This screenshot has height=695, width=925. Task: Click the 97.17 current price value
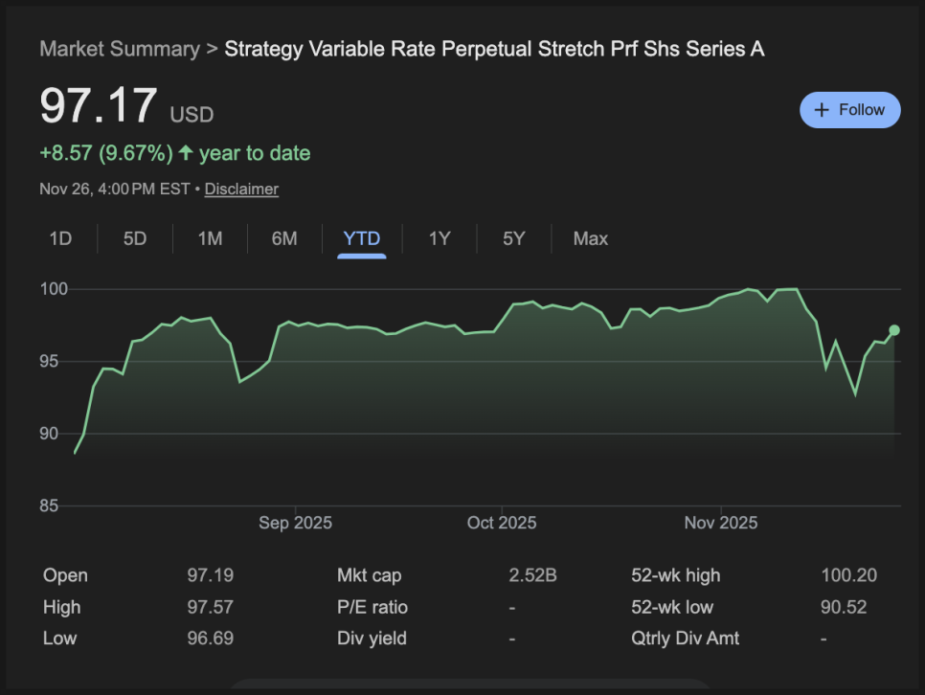[98, 106]
